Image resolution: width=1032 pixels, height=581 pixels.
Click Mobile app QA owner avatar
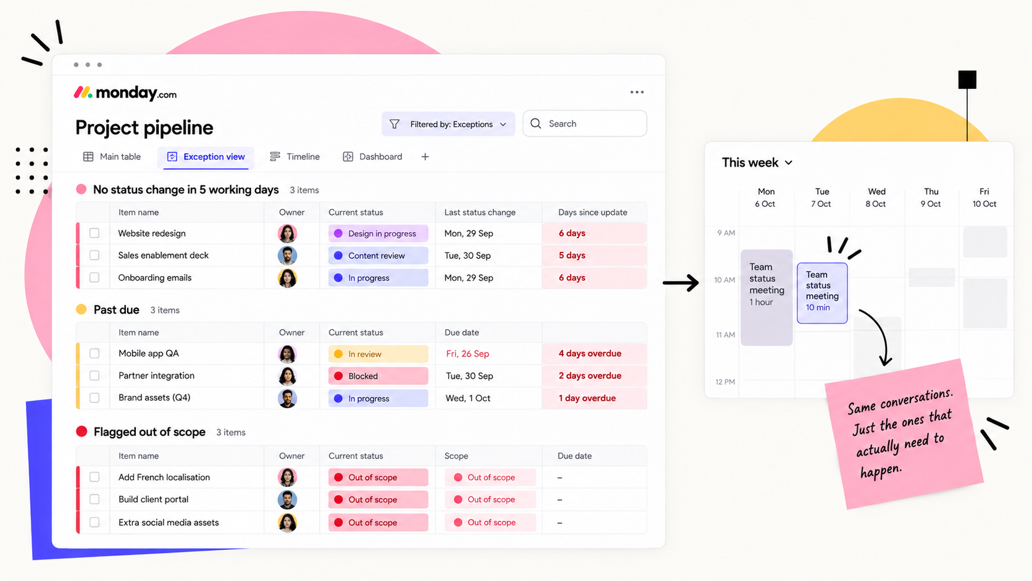[x=287, y=354]
